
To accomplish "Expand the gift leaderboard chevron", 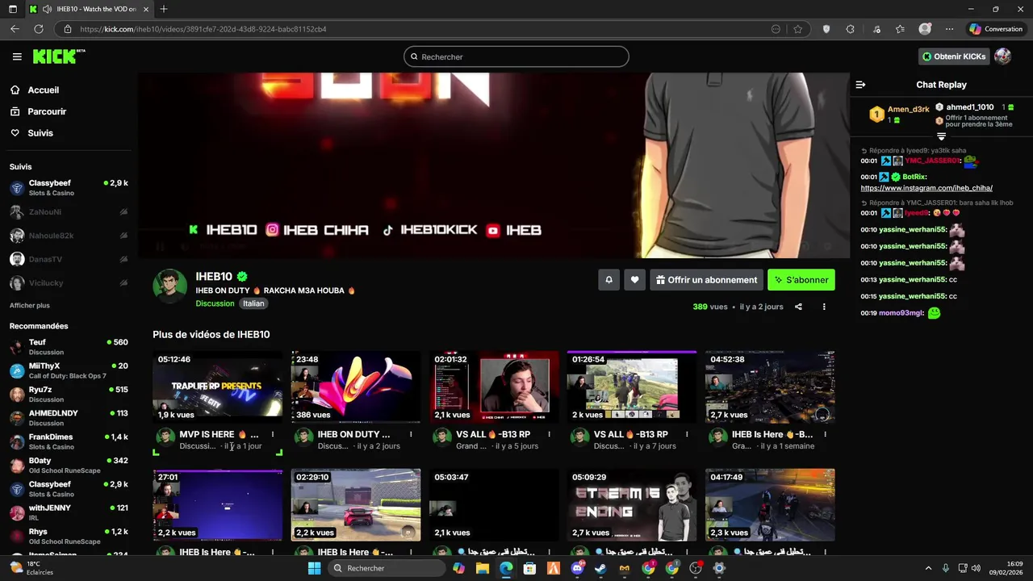I will tap(941, 136).
